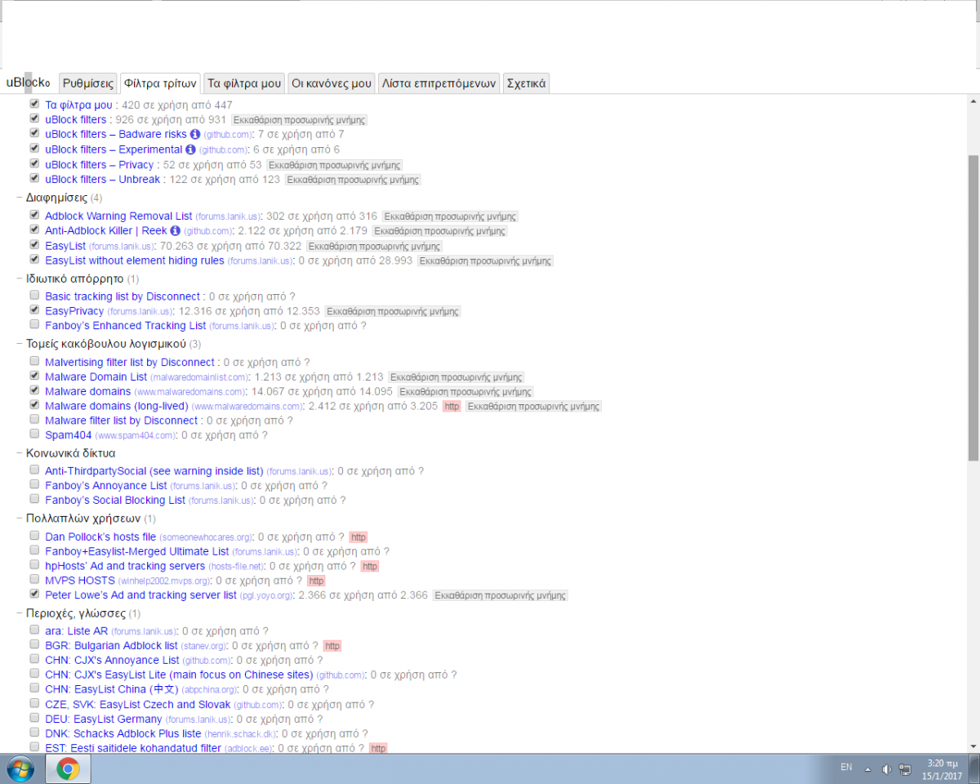The width and height of the screenshot is (980, 784).
Task: Open the Τα φίλτρα μου tab
Action: coord(245,83)
